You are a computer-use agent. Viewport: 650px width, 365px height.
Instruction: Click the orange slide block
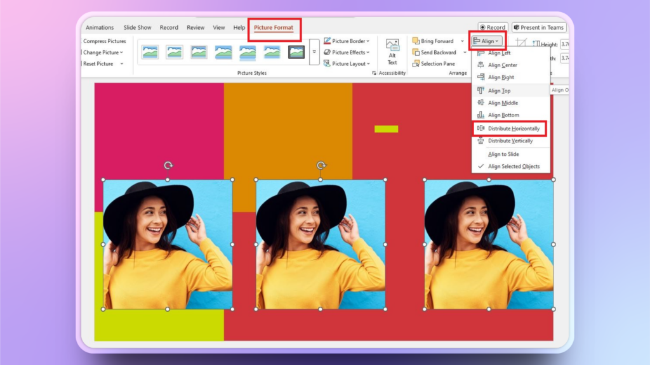[288, 131]
